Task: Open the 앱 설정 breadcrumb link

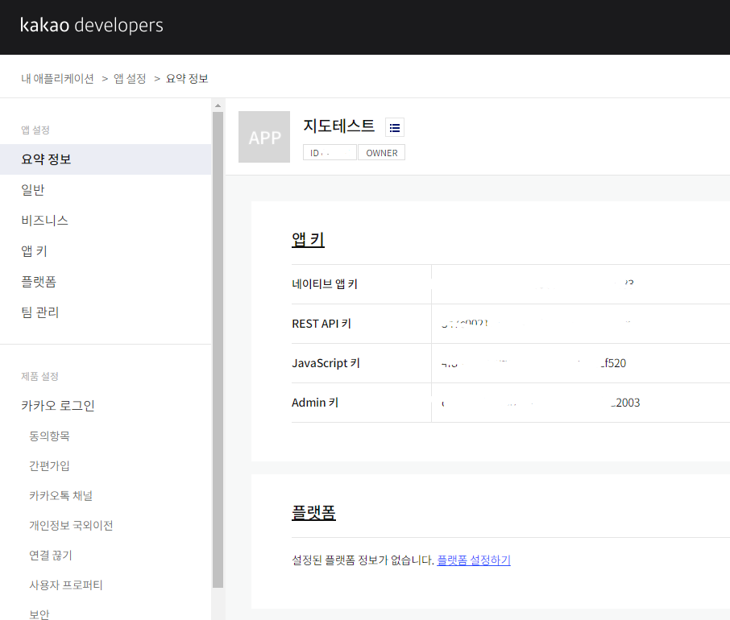Action: [130, 79]
